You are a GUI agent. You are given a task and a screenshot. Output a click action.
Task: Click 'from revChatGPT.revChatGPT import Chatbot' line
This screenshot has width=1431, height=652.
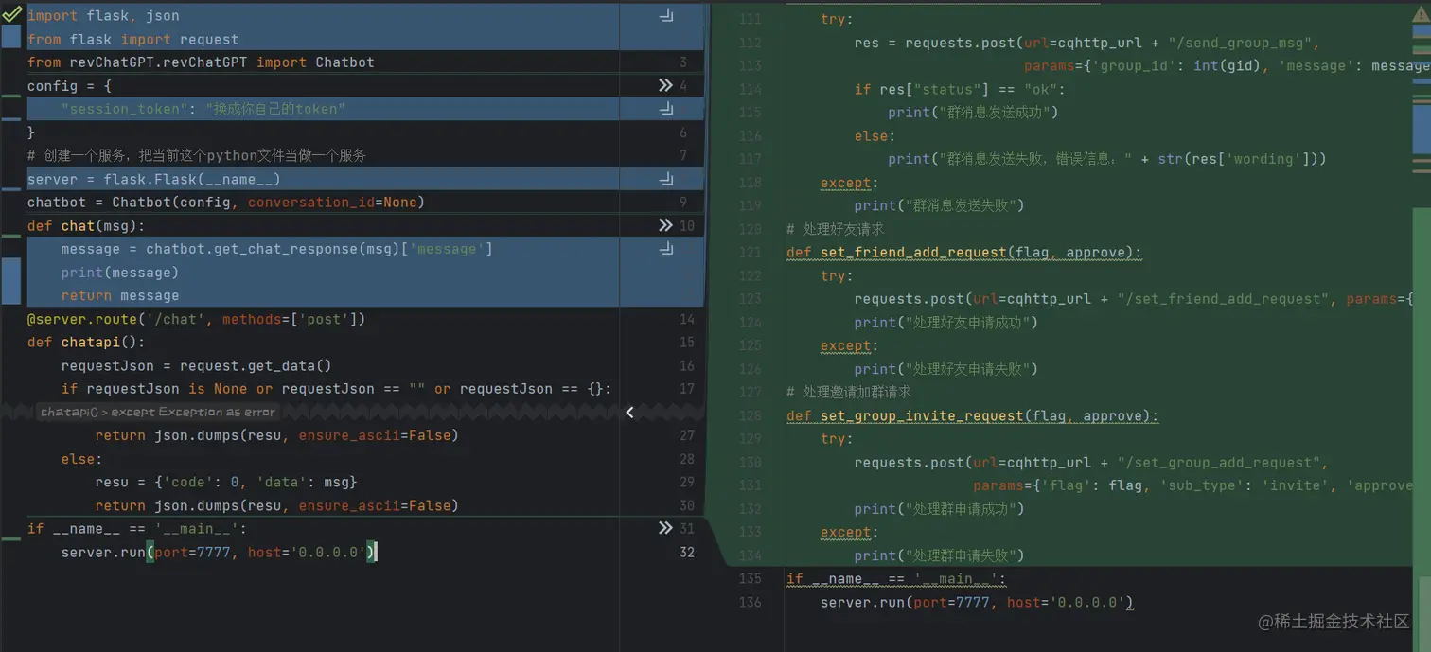(201, 62)
